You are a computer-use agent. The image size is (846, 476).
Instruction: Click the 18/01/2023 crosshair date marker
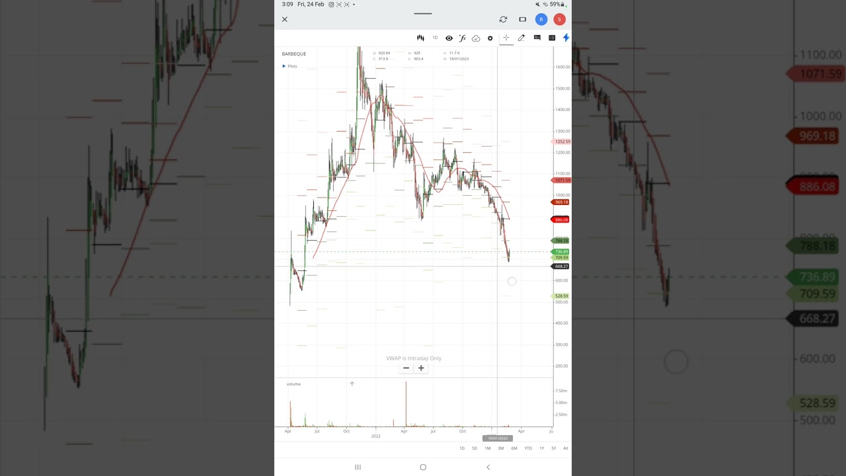click(498, 438)
